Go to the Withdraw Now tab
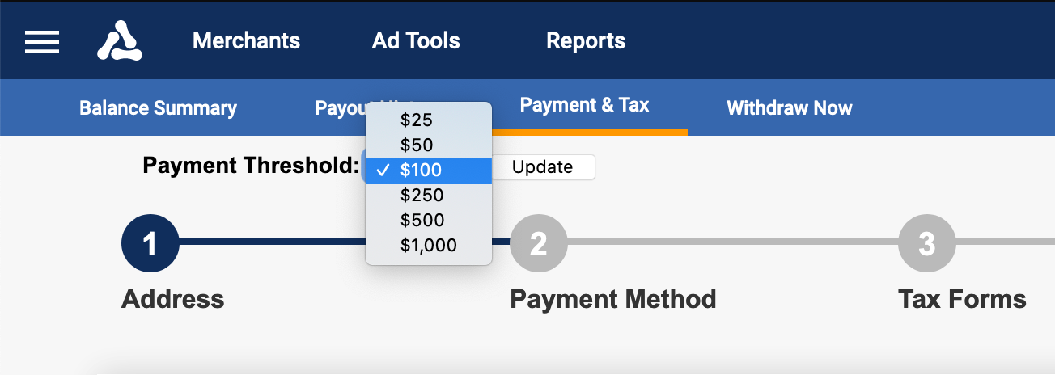The height and width of the screenshot is (375, 1055). point(790,108)
